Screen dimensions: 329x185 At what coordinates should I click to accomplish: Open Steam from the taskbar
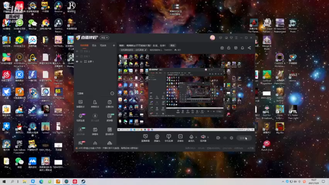coord(83,181)
